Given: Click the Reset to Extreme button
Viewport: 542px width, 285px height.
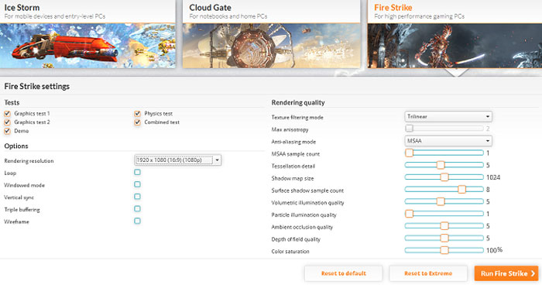Looking at the screenshot, I should pyautogui.click(x=428, y=273).
